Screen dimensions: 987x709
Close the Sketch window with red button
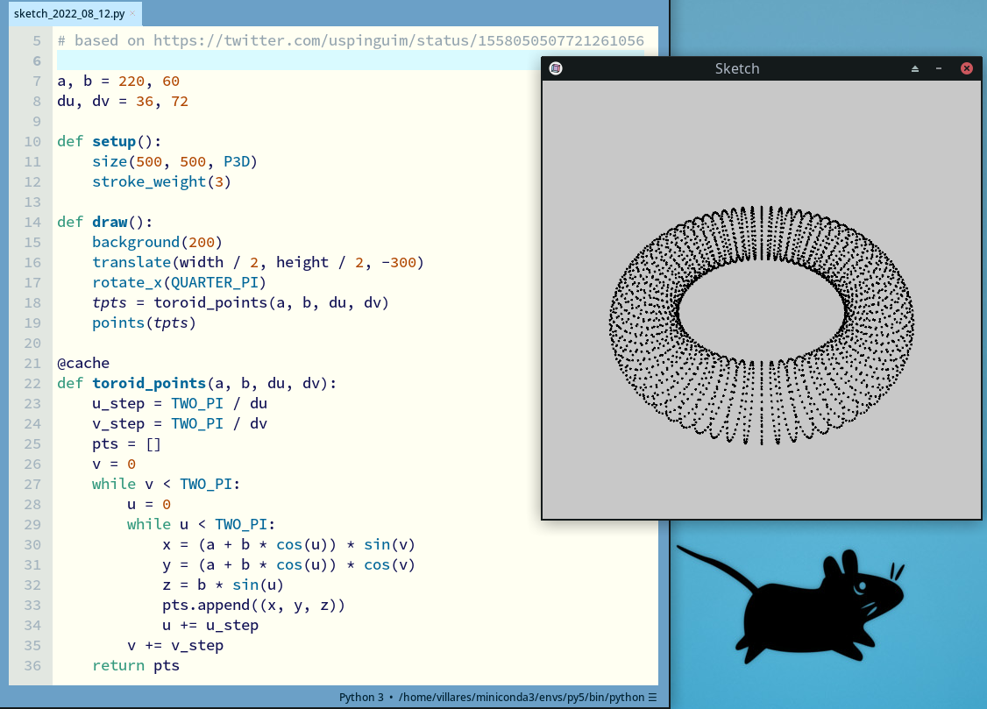[x=967, y=68]
